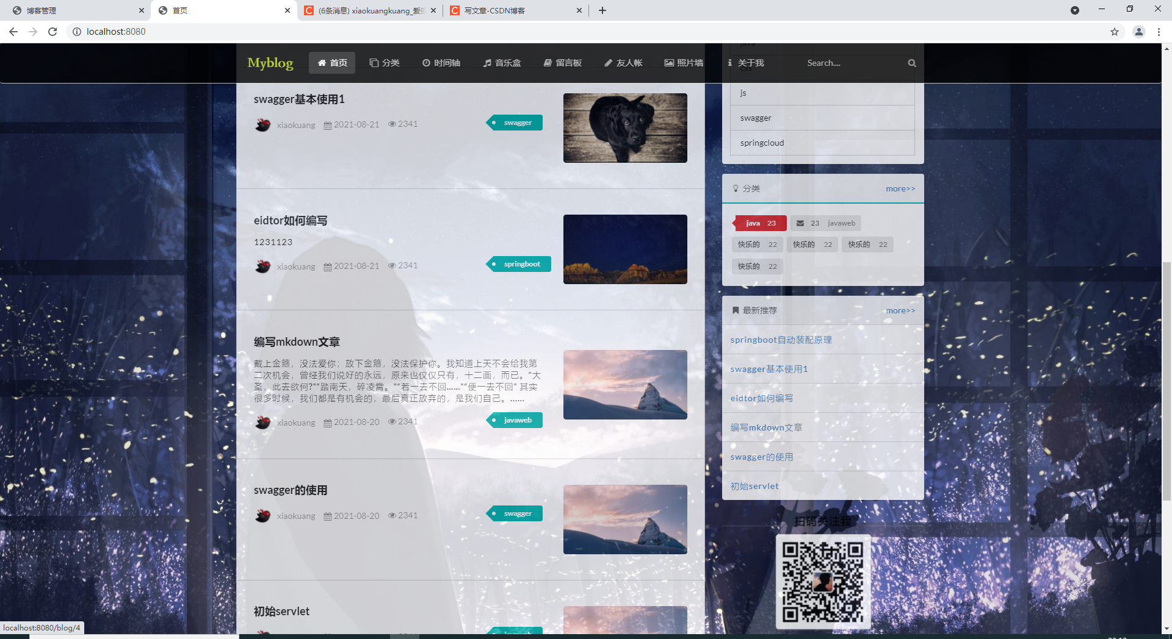The image size is (1172, 639).
Task: Click the night mountains thumbnail of eidtor post
Action: (x=625, y=249)
